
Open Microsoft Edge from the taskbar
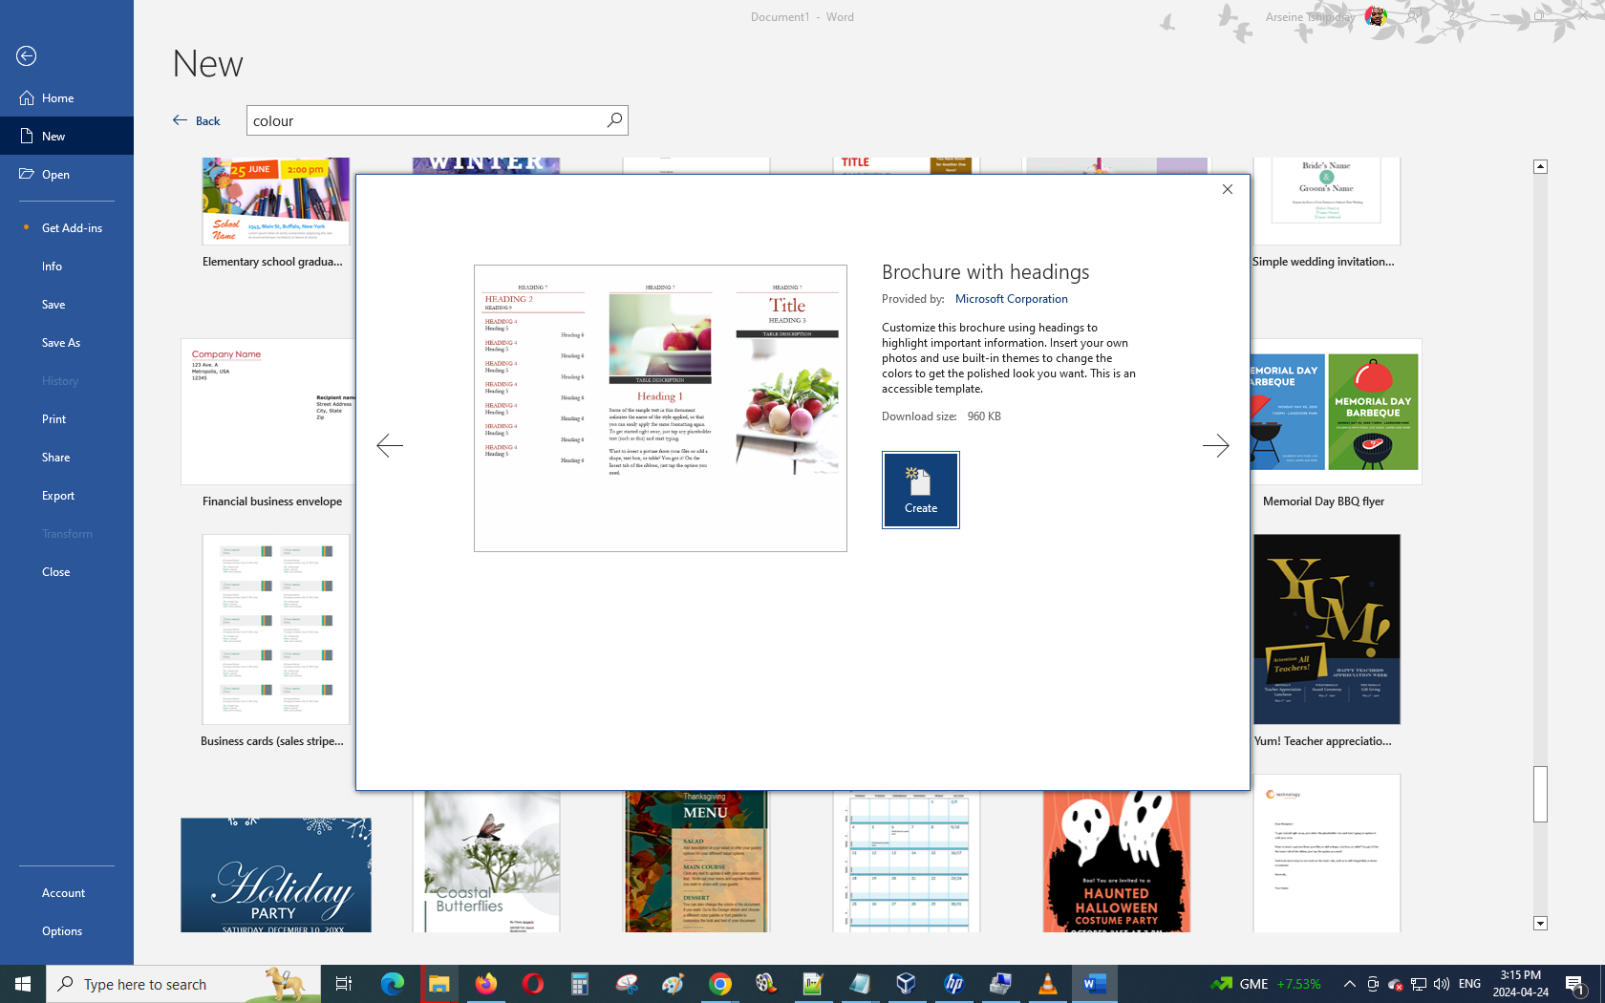[x=392, y=984]
